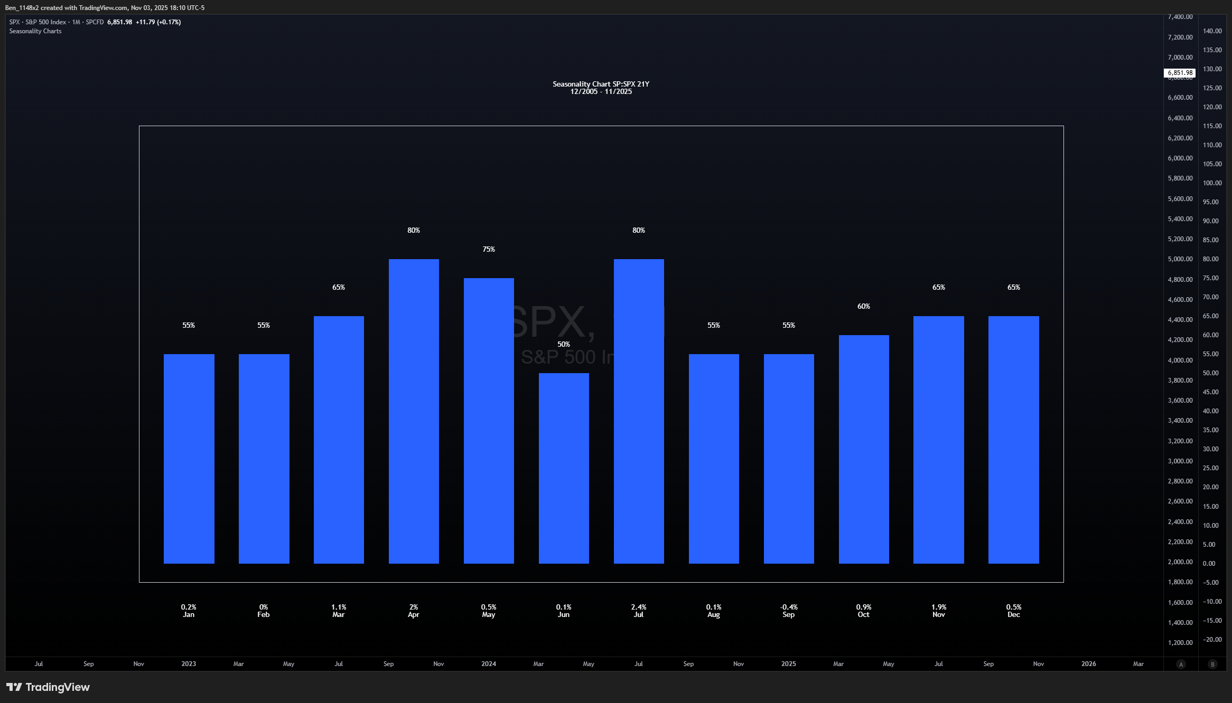Click the June 50% bar
Image resolution: width=1232 pixels, height=703 pixels.
click(x=564, y=468)
